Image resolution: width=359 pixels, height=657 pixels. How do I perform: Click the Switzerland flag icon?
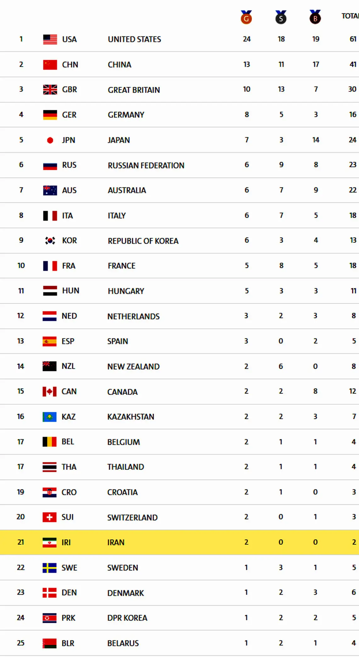(x=49, y=517)
